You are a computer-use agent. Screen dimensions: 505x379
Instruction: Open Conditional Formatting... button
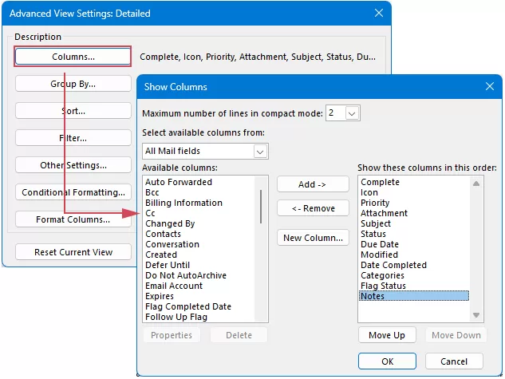tap(73, 192)
